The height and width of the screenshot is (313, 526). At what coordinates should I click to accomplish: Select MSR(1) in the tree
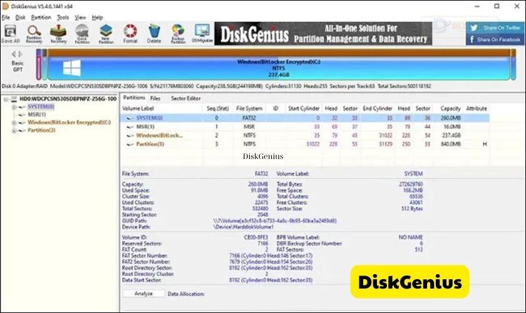click(x=36, y=115)
